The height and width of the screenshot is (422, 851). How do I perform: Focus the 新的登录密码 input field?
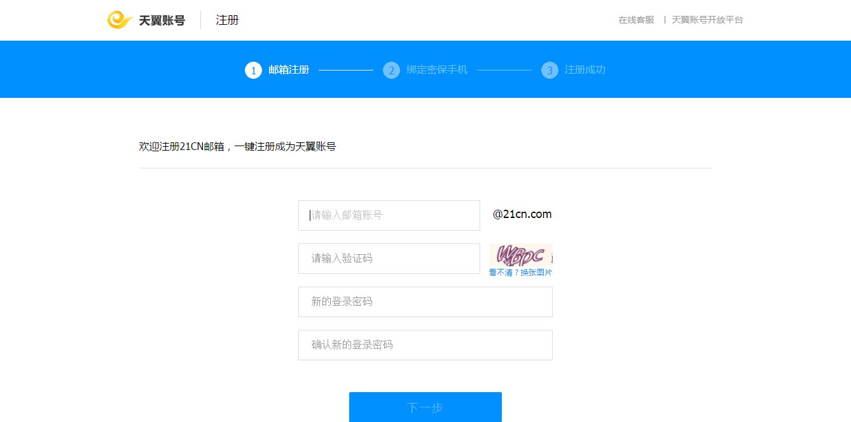pyautogui.click(x=425, y=302)
